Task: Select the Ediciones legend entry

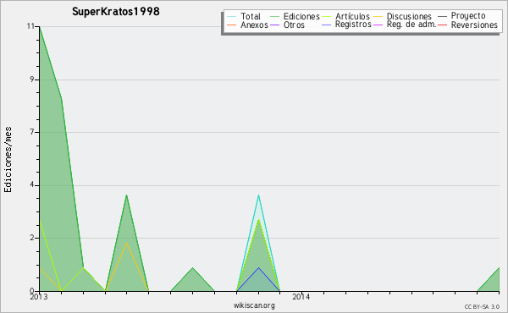Action: click(301, 16)
